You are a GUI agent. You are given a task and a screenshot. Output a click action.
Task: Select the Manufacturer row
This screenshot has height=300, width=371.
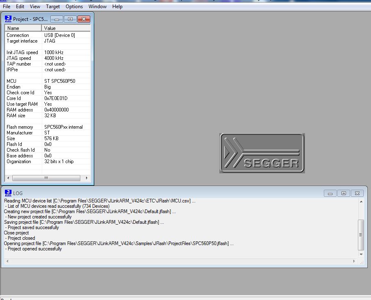pos(47,133)
